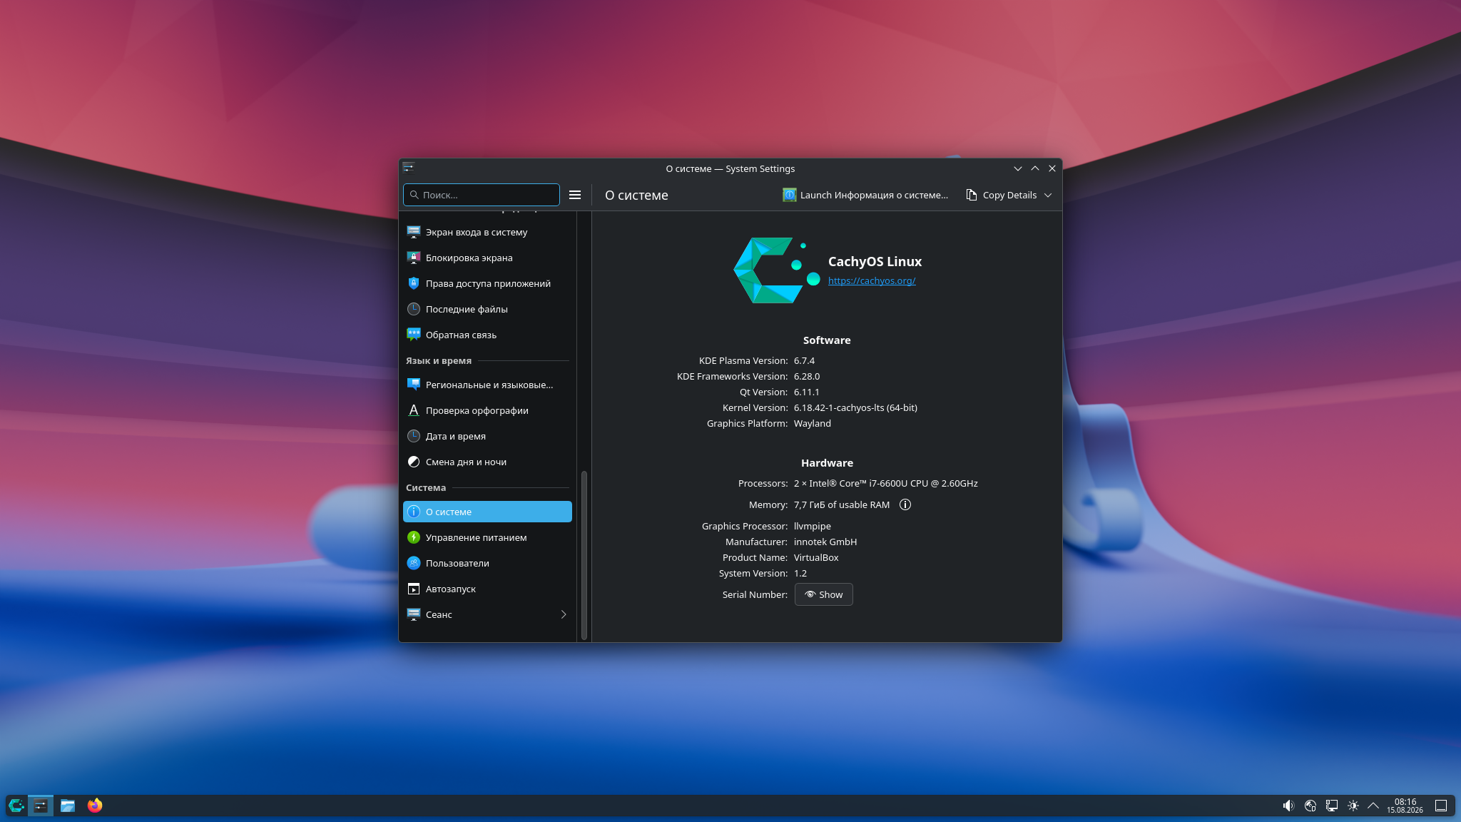Click the kernel version value 6.18.42-1-cachyos-lts
The width and height of the screenshot is (1461, 822).
[855, 408]
